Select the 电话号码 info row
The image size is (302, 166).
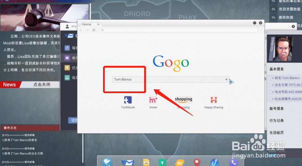tap(285, 92)
